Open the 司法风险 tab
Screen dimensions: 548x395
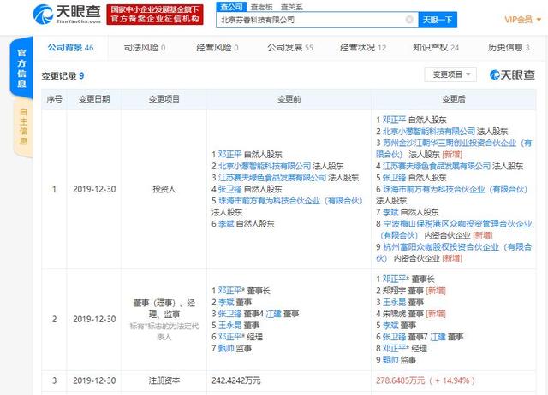tap(145, 48)
